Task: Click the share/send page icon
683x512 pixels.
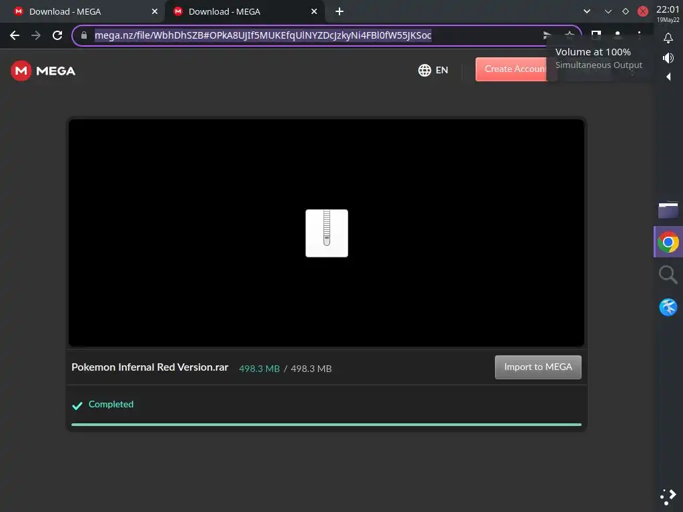Action: point(547,35)
